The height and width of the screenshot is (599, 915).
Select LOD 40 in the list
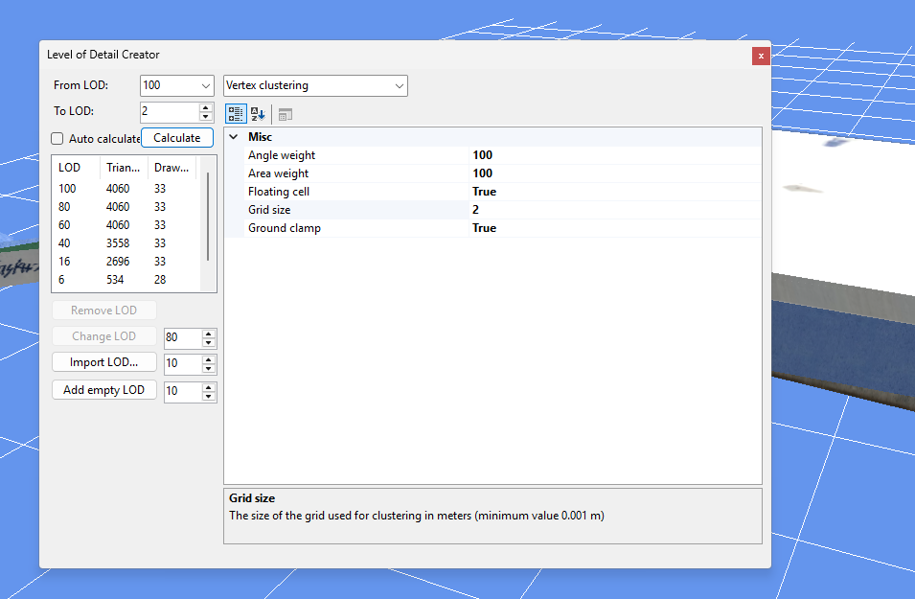[96, 242]
